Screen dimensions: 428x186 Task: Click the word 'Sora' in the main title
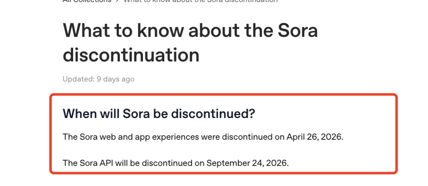coord(298,30)
